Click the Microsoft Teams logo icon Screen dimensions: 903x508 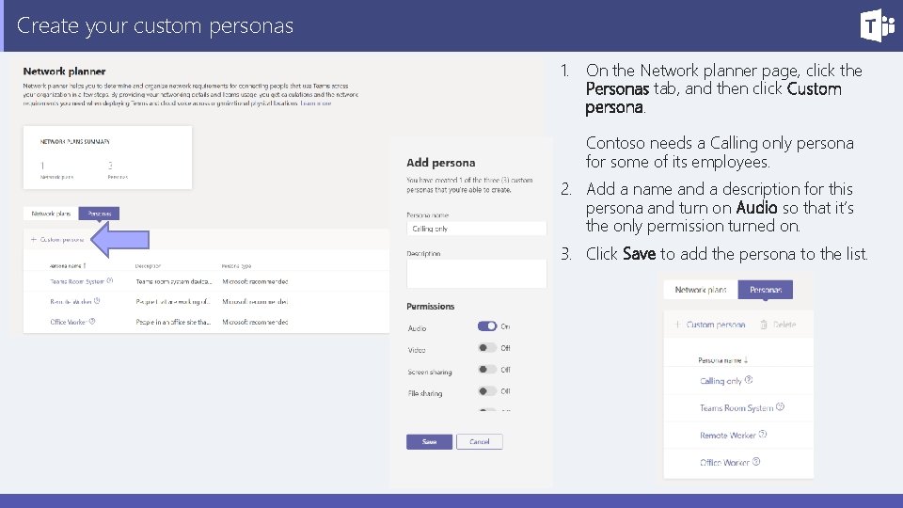[877, 24]
